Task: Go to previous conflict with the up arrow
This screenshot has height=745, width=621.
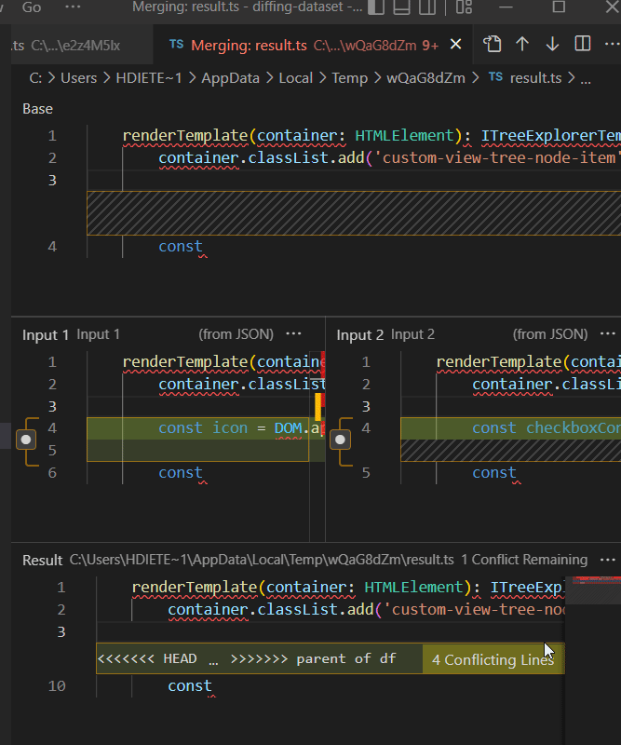Action: (x=522, y=44)
